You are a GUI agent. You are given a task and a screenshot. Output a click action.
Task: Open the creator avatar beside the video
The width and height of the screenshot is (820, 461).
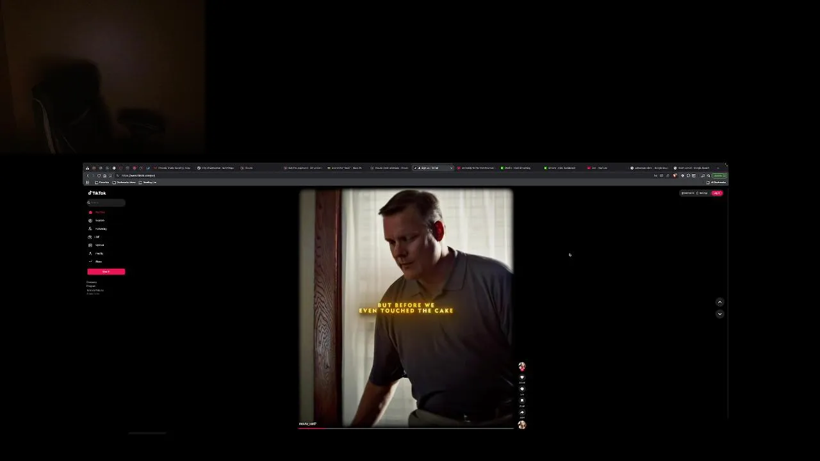click(521, 366)
